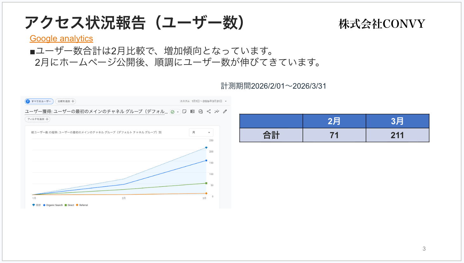
Task: Open the Insights icon with trending circle
Action: [x=201, y=111]
